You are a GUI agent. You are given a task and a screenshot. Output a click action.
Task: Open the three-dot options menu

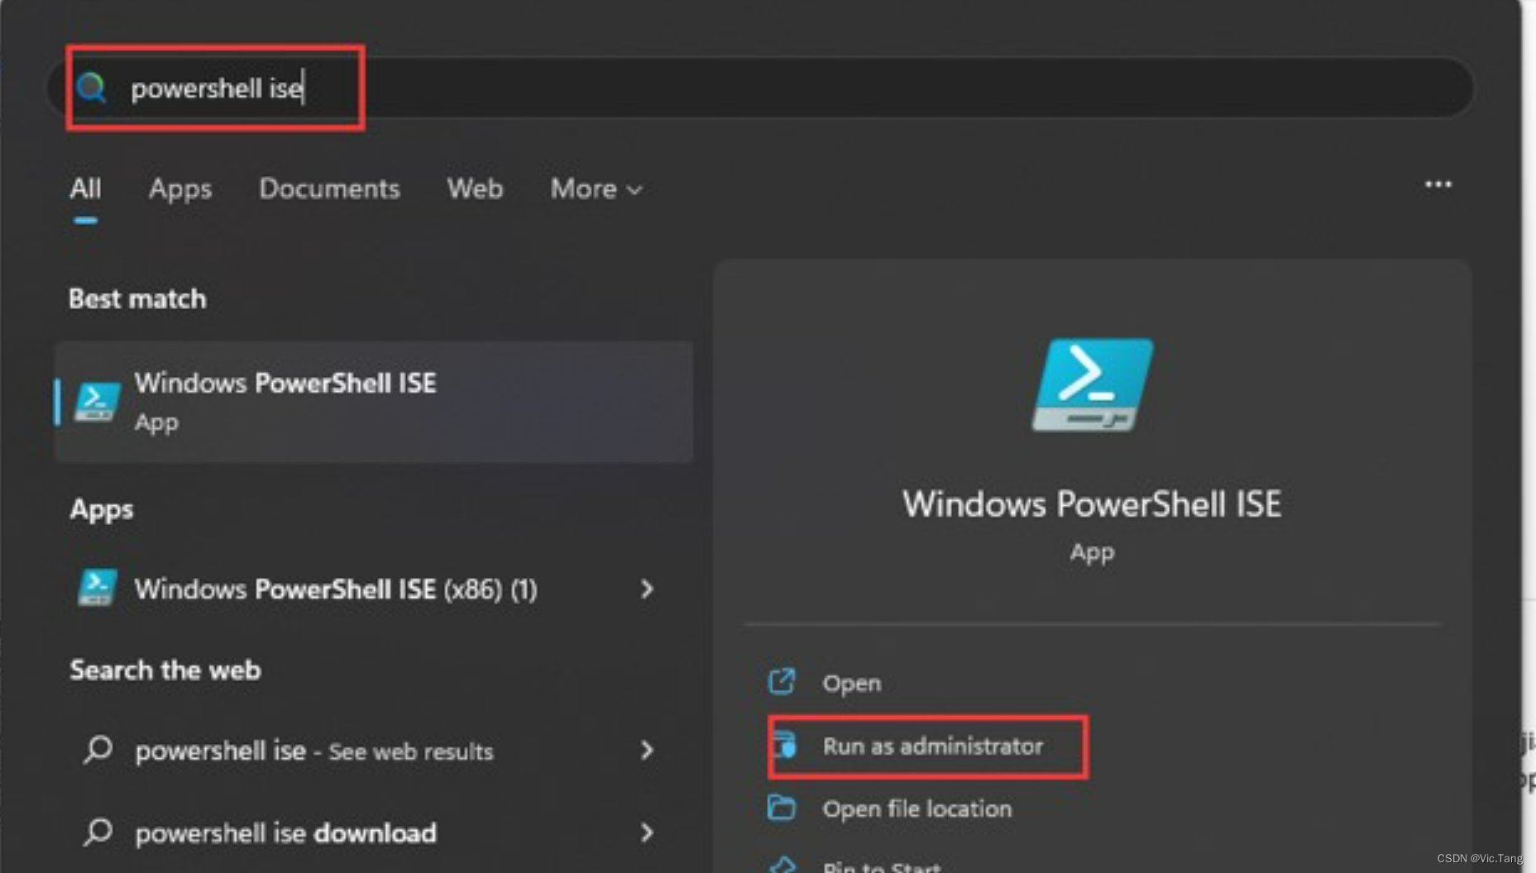(1438, 184)
